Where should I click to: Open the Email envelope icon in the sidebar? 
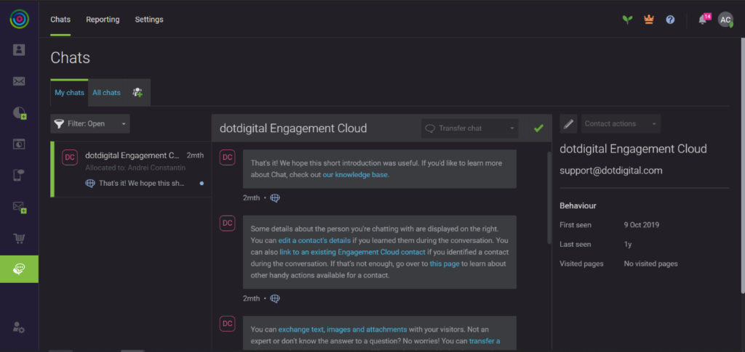[19, 81]
